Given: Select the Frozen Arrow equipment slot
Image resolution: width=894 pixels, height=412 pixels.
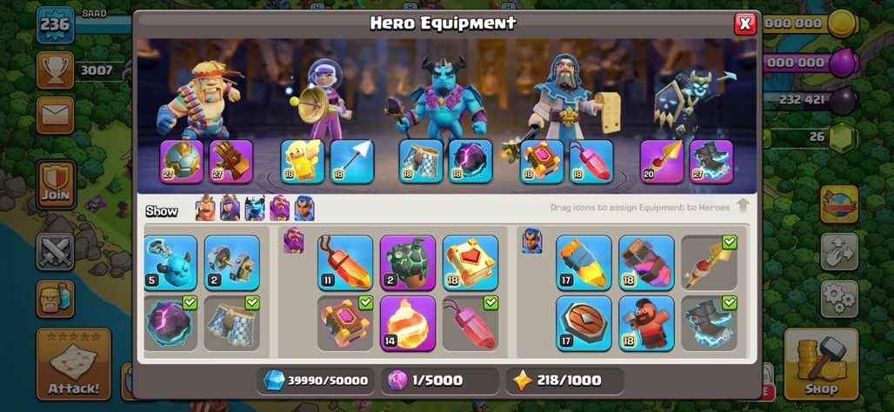Looking at the screenshot, I should click(352, 162).
